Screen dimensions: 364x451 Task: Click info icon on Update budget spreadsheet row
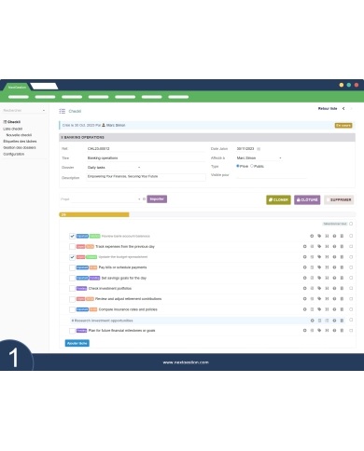334,257
